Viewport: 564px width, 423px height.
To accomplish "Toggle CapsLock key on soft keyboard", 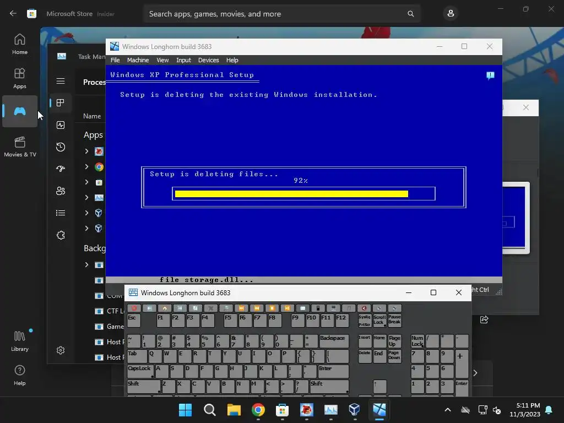I will coord(140,371).
